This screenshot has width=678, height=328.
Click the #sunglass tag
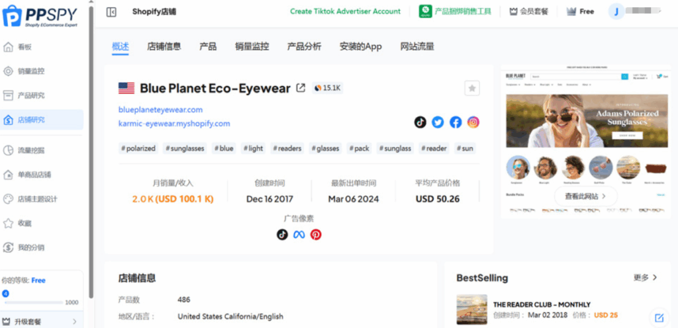coord(395,149)
